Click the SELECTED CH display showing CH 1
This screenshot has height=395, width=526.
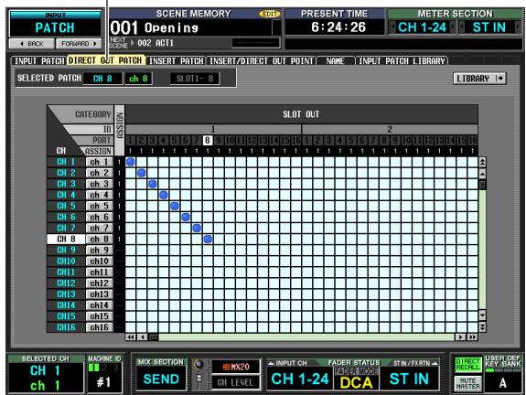point(46,378)
